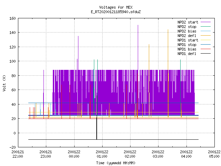Click the '200122 05:00' x-axis tick label
This screenshot has width=221, height=166.
(x=214, y=154)
